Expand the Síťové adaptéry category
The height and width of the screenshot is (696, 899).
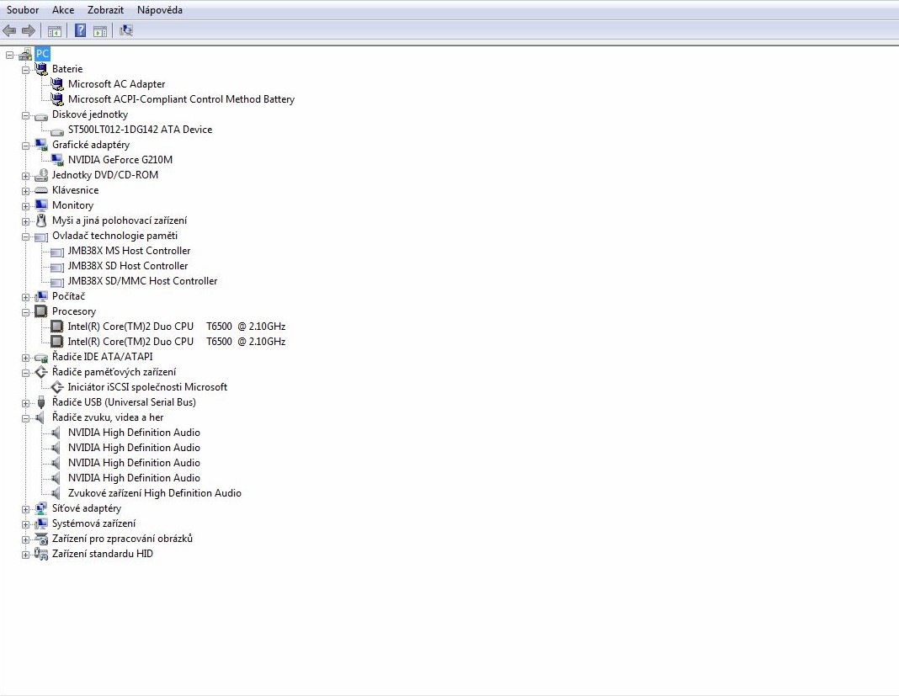pos(26,509)
